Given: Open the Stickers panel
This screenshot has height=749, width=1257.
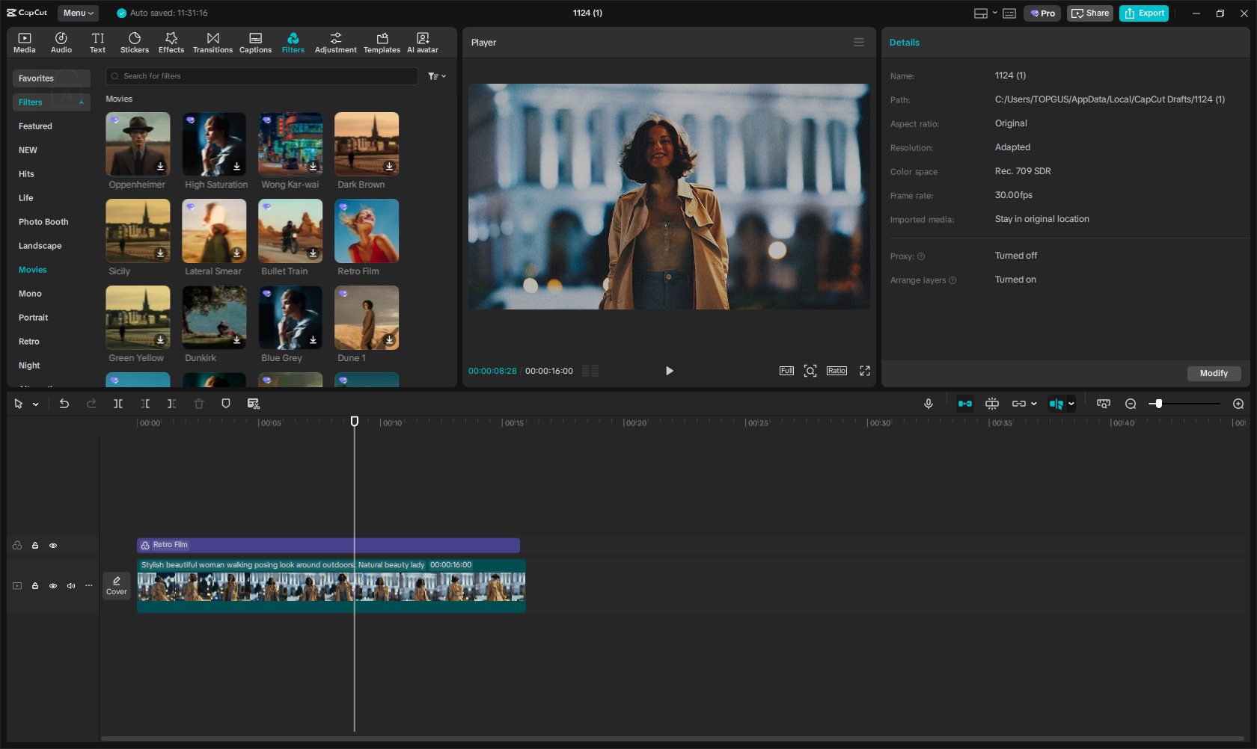Looking at the screenshot, I should [x=135, y=43].
